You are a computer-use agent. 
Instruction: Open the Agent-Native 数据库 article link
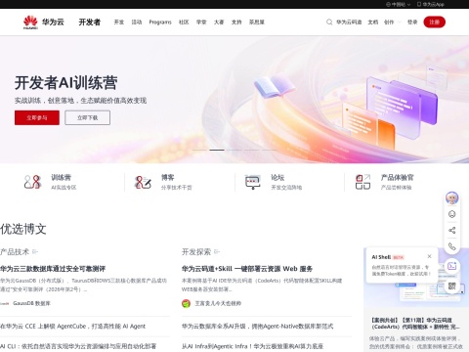[x=257, y=327]
